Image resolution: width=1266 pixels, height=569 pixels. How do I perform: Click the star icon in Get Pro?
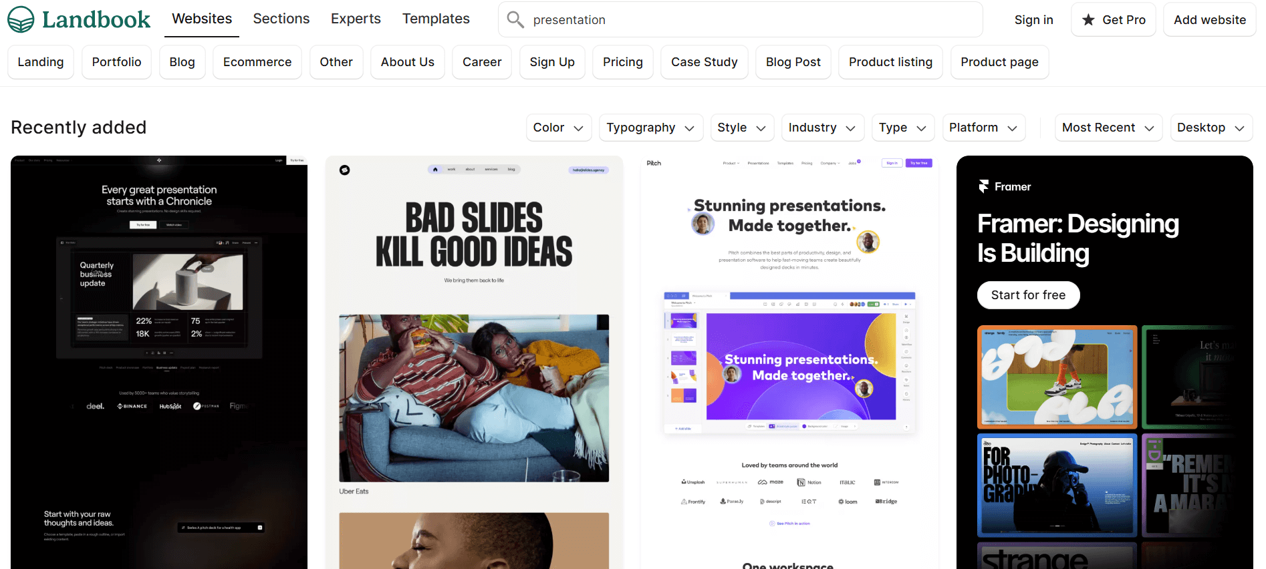pos(1088,20)
